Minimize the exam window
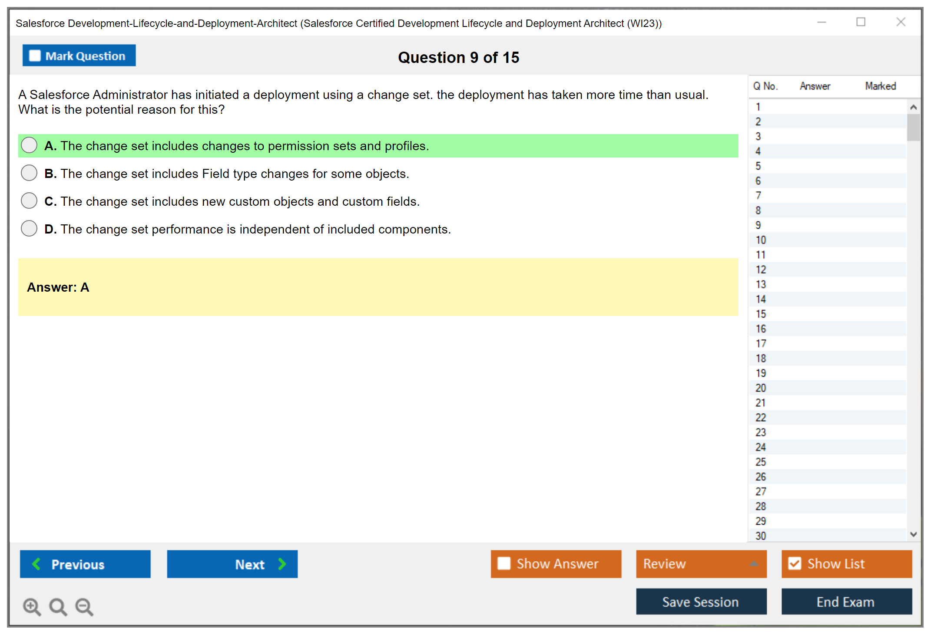 [821, 22]
